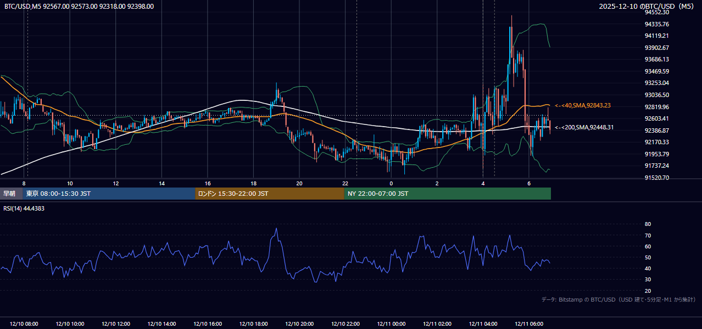Click the 早朝 session segment
The image size is (702, 329).
11,194
